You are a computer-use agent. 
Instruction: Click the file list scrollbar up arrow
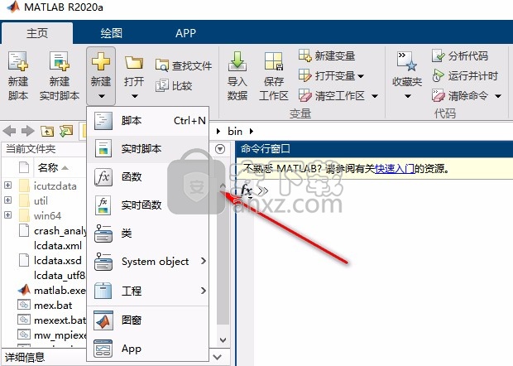coord(223,186)
